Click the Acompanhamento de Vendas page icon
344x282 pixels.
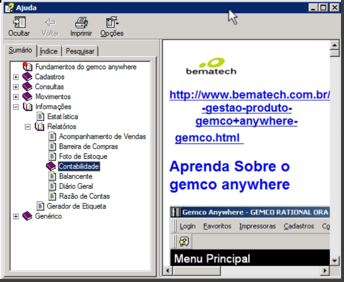point(52,137)
